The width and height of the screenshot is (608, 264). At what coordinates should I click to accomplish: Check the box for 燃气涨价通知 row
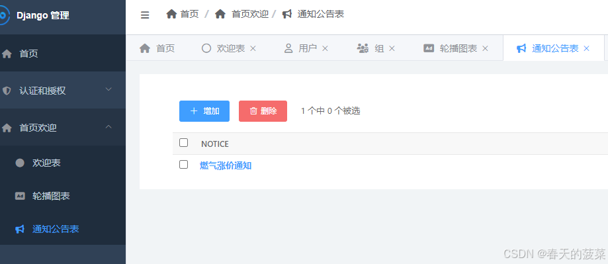pyautogui.click(x=183, y=164)
